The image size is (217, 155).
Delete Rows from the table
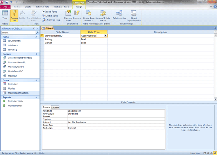[x=50, y=16]
